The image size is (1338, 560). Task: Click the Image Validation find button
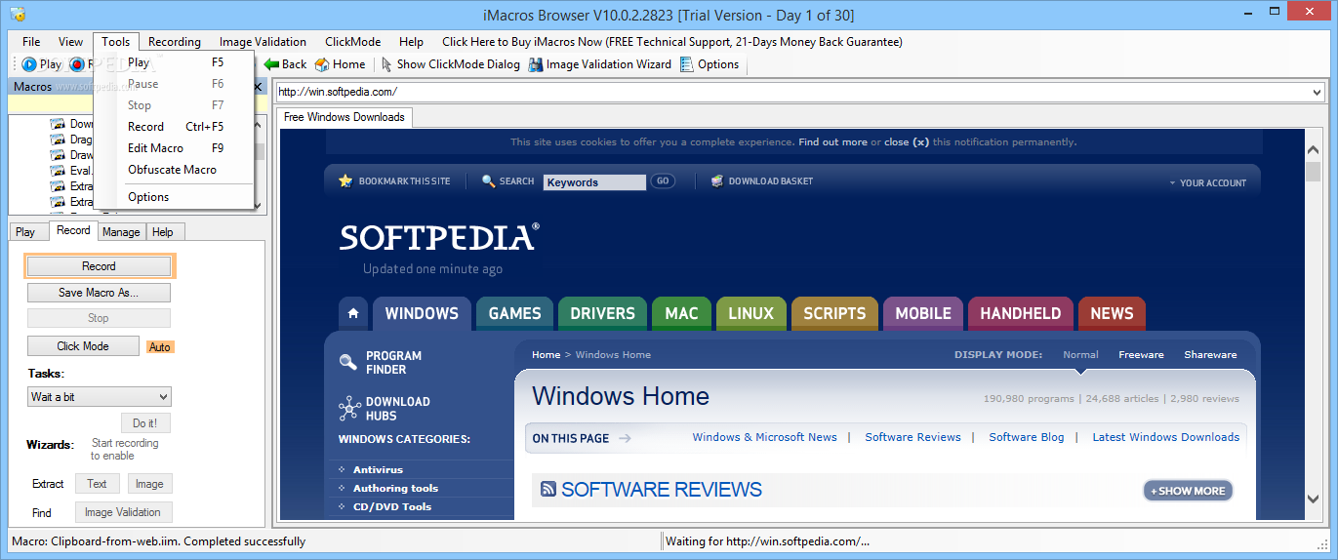coord(124,512)
